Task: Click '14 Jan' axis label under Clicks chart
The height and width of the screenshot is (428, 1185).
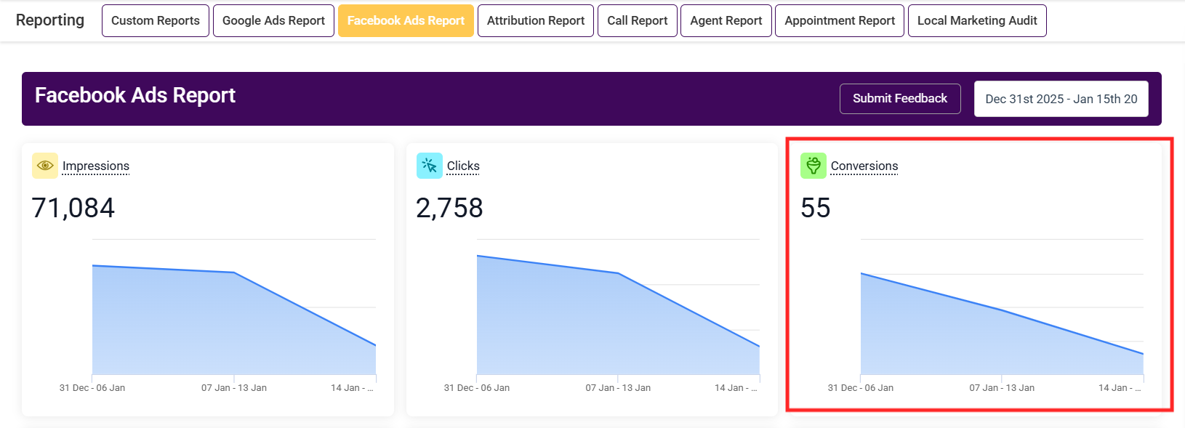Action: pos(736,388)
